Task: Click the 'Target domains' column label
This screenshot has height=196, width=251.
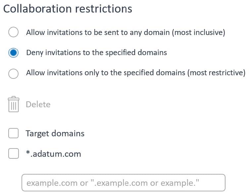Action: point(55,133)
